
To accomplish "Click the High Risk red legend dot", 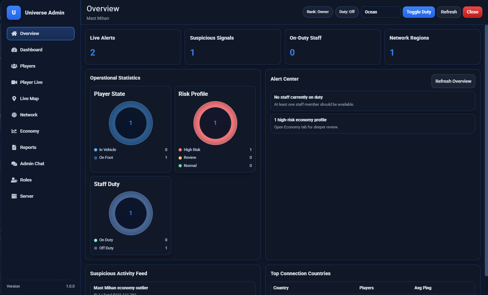I will (x=180, y=150).
